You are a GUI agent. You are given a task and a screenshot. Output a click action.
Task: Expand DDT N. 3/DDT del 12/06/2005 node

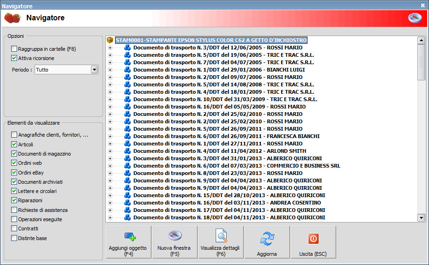pos(110,48)
